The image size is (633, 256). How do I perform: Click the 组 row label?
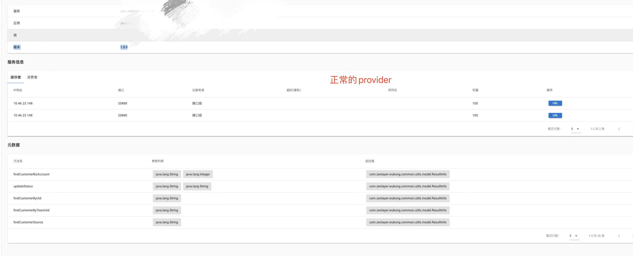coord(15,35)
